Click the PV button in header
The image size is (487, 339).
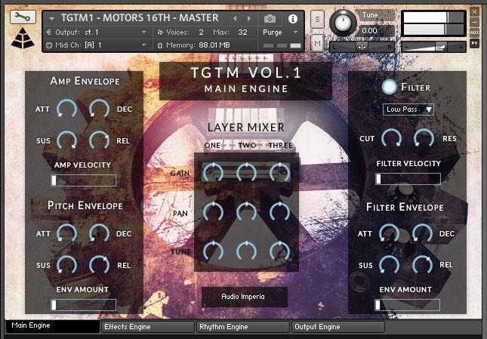coord(474,43)
